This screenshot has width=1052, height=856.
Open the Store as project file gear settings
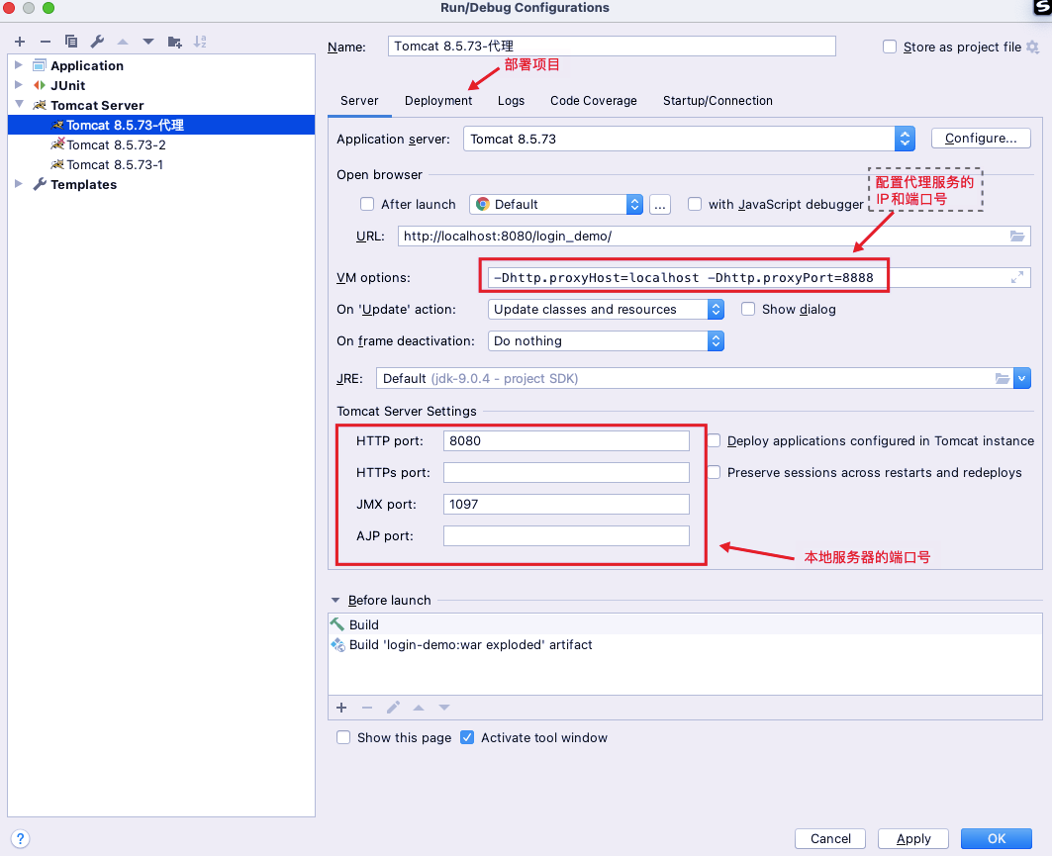pos(1032,47)
